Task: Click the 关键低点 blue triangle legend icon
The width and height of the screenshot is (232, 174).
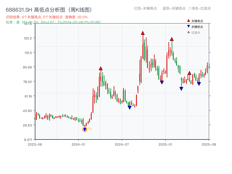Action: [x=188, y=26]
